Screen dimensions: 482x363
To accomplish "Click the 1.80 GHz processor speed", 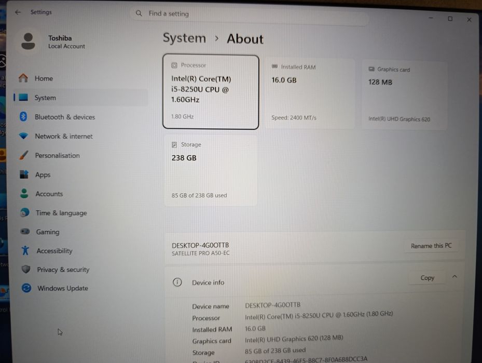I will point(182,117).
